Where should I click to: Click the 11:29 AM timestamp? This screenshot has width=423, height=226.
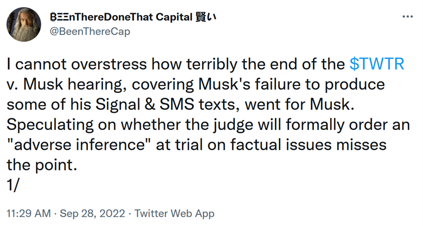[28, 213]
